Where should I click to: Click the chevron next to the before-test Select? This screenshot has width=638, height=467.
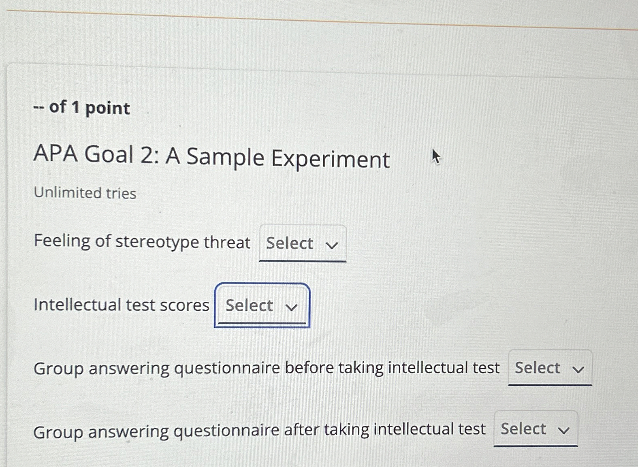[580, 369]
